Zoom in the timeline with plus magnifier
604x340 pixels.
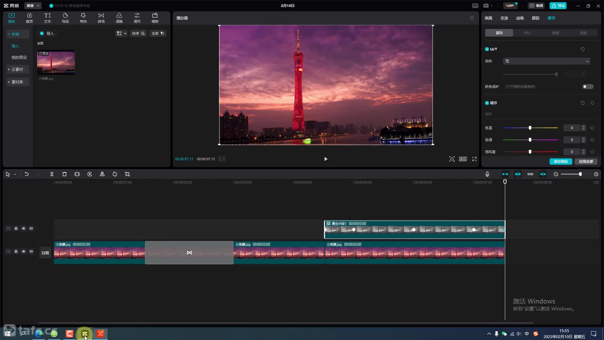coord(596,174)
